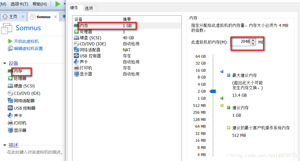This screenshot has width=300, height=161.
Task: Select 网络适配器 in the sidebar device list
Action: coord(24,101)
